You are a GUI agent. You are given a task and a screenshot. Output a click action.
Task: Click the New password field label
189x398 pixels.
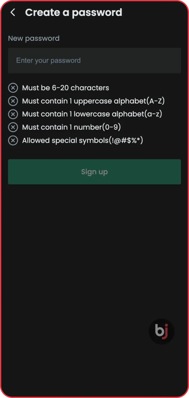pos(33,38)
